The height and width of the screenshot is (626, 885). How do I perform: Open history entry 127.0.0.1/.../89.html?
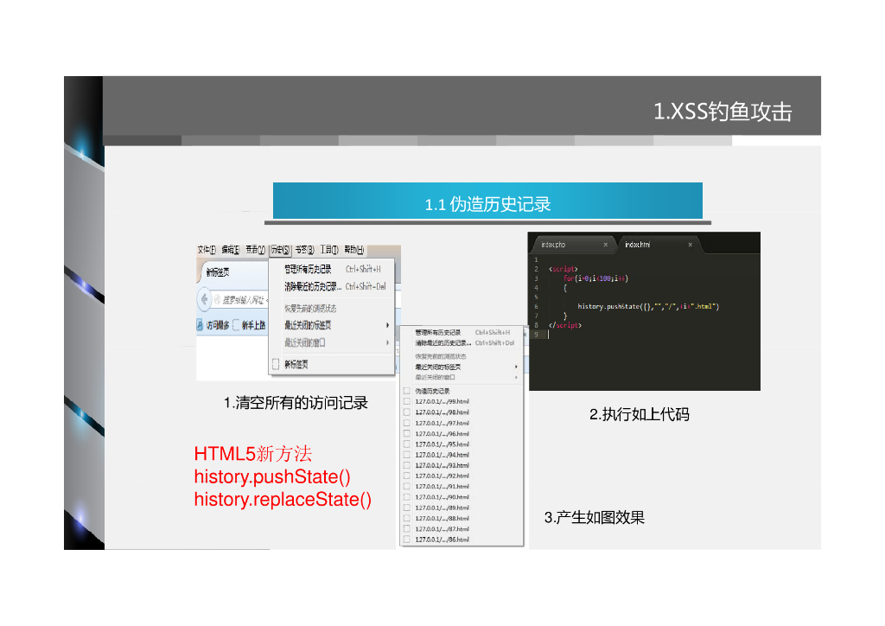pos(463,508)
